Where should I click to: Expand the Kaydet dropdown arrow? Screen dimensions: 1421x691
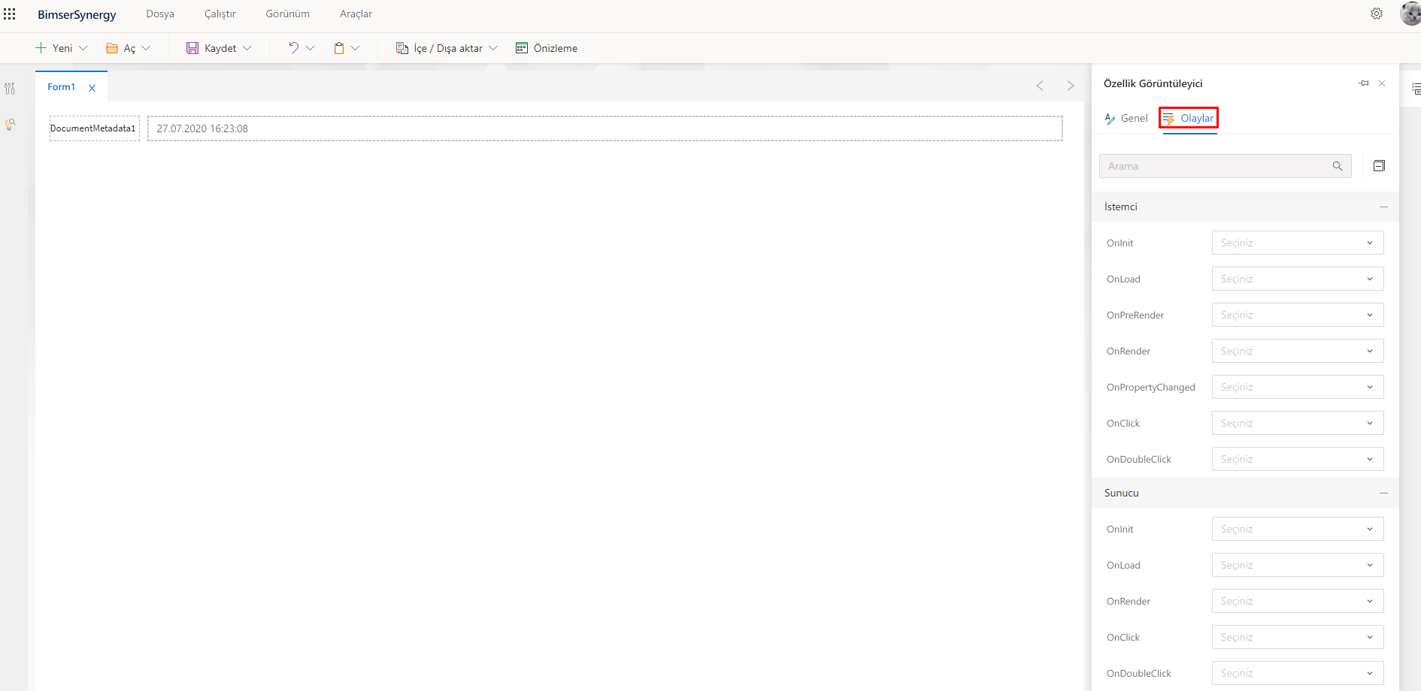tap(247, 48)
